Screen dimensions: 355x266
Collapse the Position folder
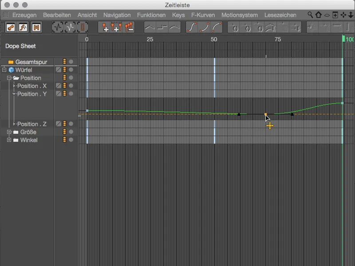9,78
